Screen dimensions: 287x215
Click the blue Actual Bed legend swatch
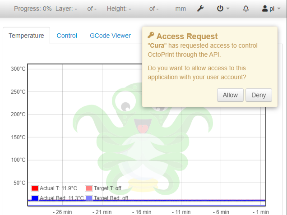pyautogui.click(x=35, y=198)
